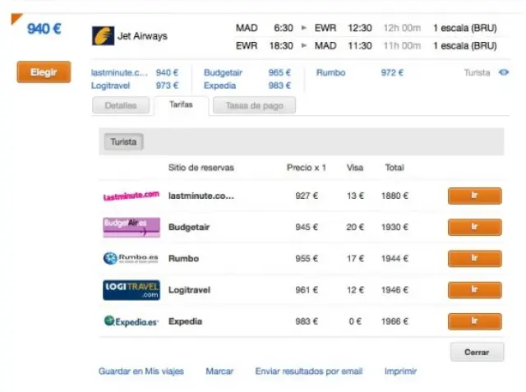This screenshot has width=526, height=392.
Task: Click outbound 1 escala (BRU) text
Action: click(x=465, y=28)
